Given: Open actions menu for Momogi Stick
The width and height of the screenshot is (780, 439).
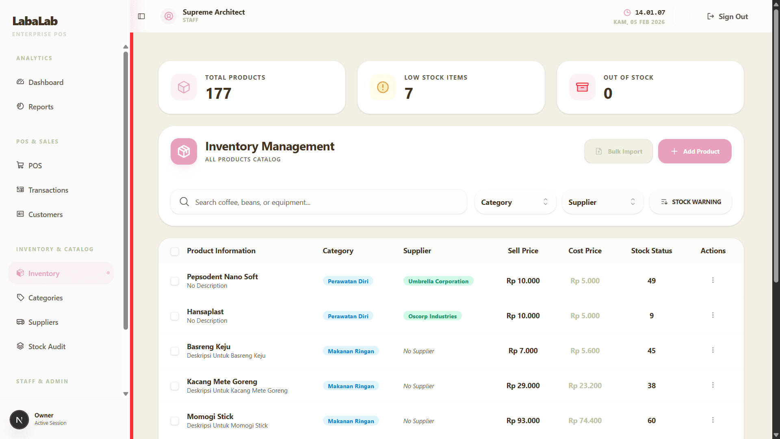Looking at the screenshot, I should click(713, 420).
